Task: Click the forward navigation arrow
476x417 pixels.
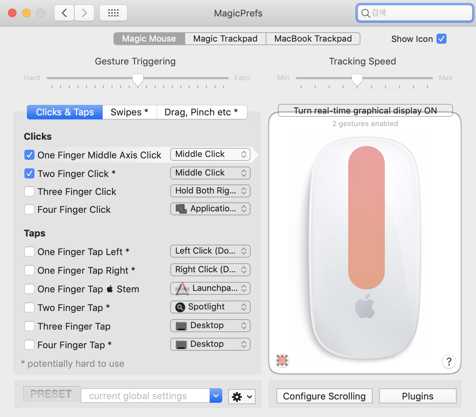Action: 84,13
